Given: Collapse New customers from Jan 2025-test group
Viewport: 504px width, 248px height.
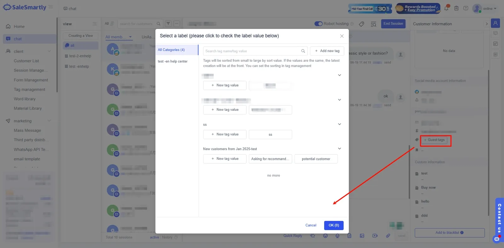Looking at the screenshot, I should (x=340, y=149).
